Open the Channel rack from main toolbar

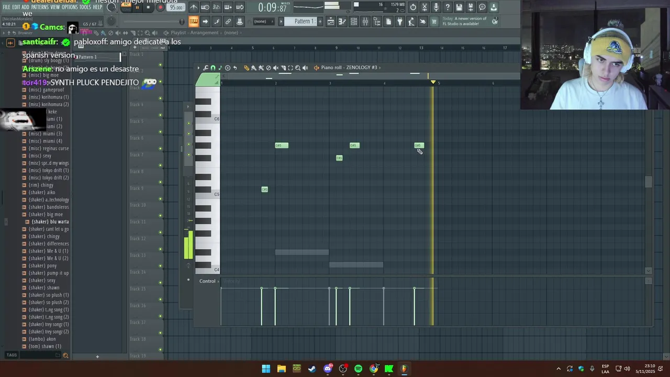(354, 21)
